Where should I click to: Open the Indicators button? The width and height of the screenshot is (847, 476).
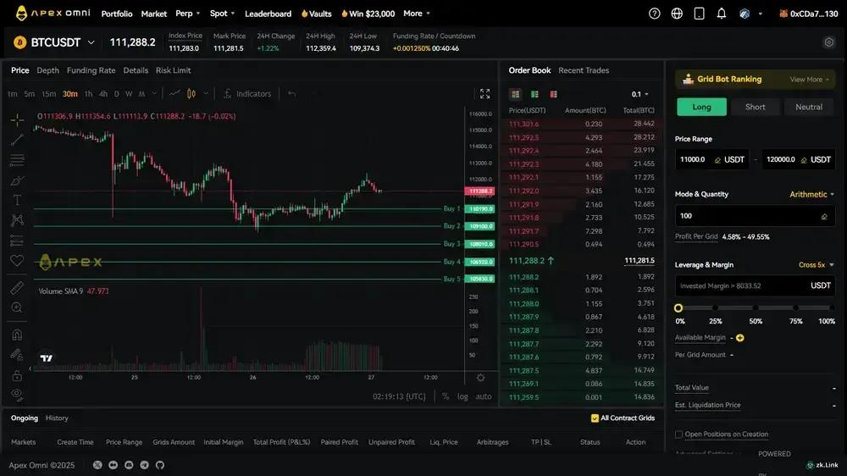coord(247,94)
